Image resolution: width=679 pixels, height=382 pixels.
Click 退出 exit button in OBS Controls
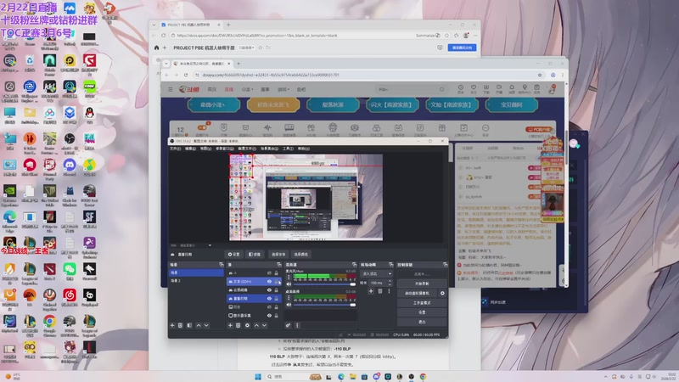tap(422, 322)
